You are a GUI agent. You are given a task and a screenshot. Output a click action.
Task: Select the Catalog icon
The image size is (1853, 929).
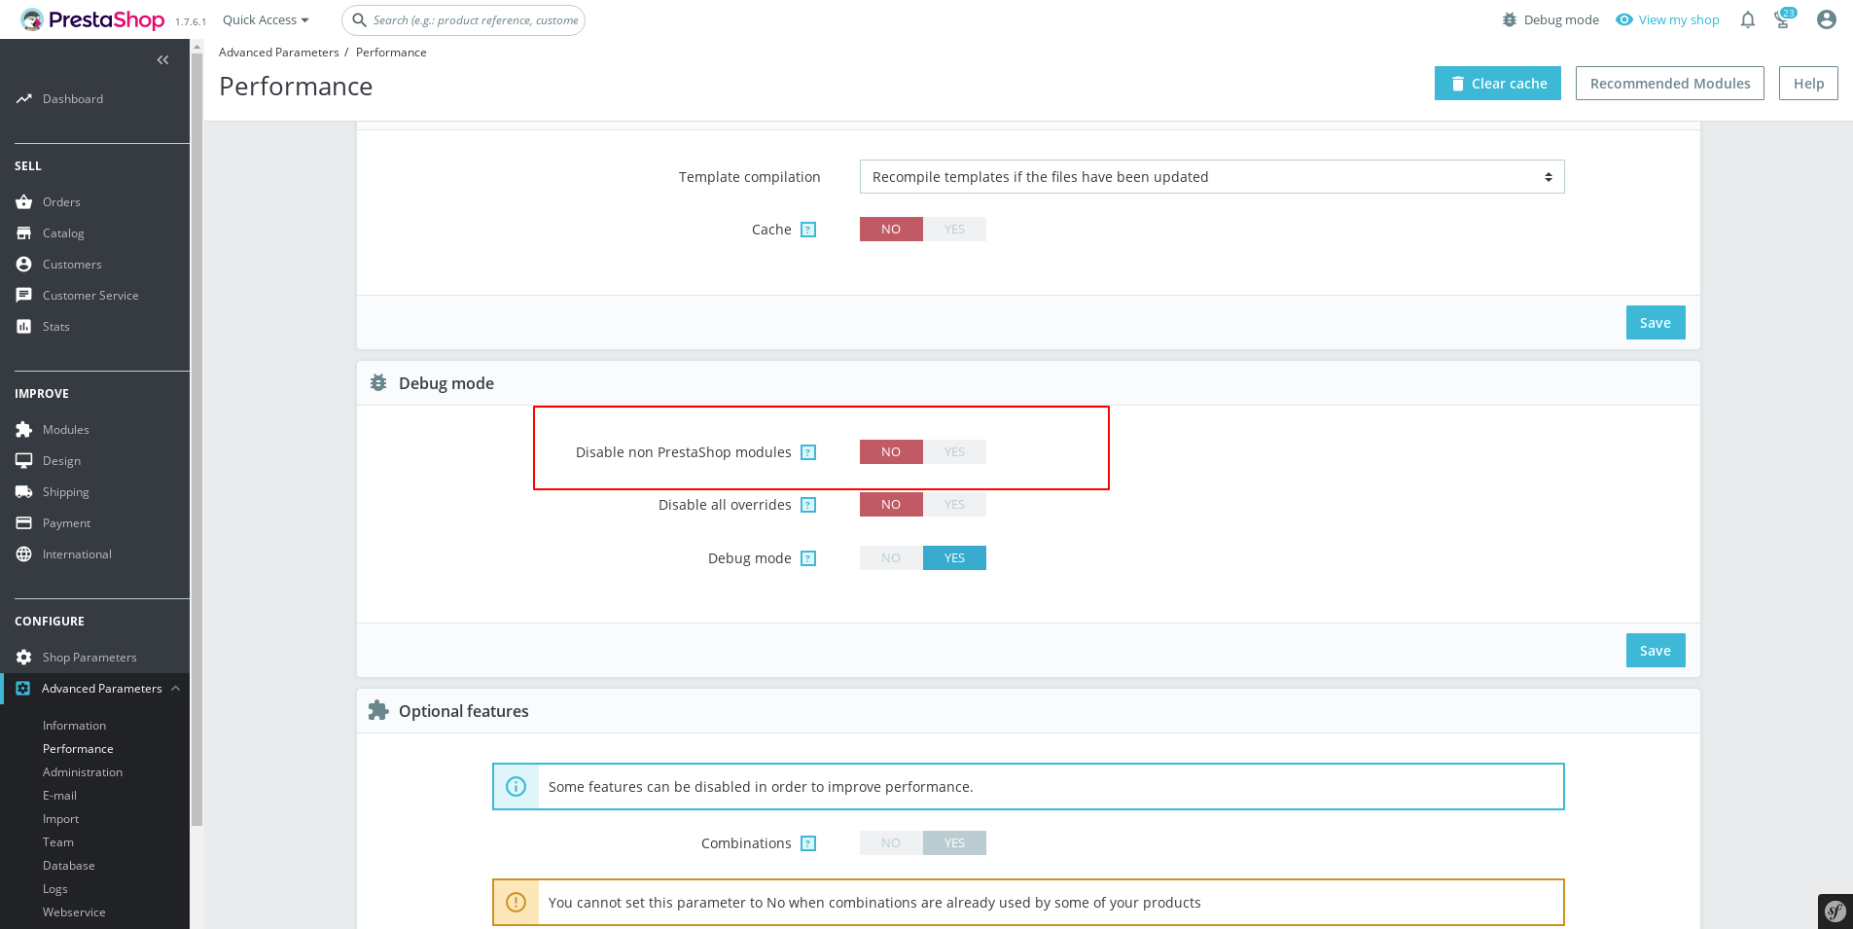[24, 232]
